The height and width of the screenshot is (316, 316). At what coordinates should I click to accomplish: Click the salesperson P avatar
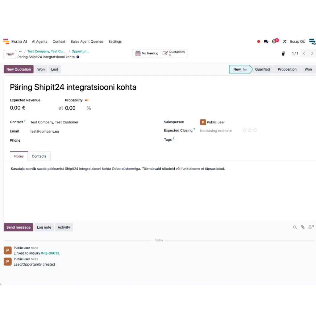point(203,122)
